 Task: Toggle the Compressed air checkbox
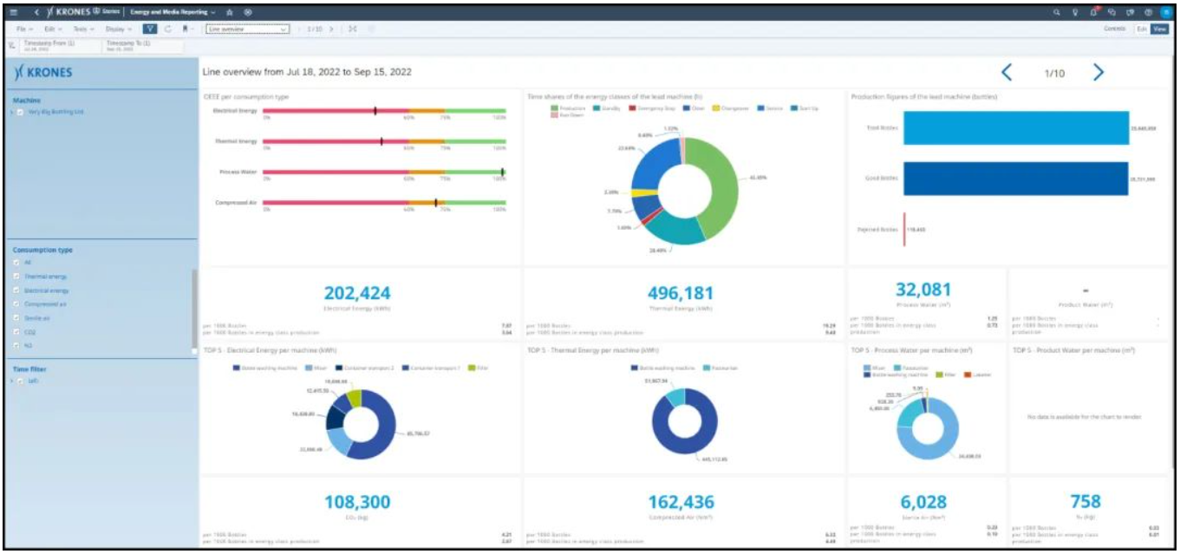[x=16, y=304]
